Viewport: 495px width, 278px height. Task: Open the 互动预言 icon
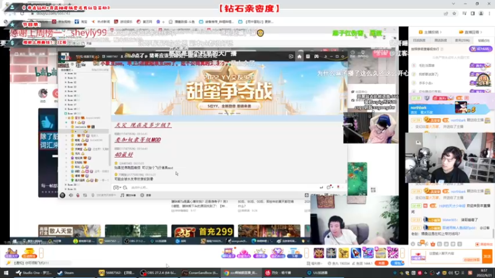coord(29,253)
